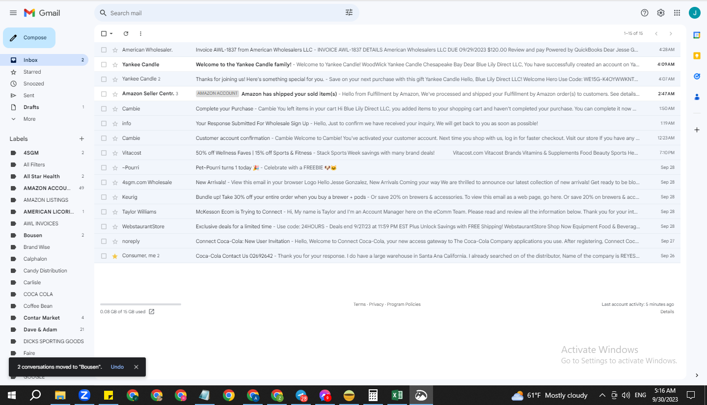The height and width of the screenshot is (405, 707).
Task: Open the Bousen label
Action: (33, 235)
